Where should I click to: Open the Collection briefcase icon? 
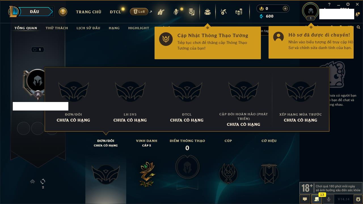coord(208,12)
